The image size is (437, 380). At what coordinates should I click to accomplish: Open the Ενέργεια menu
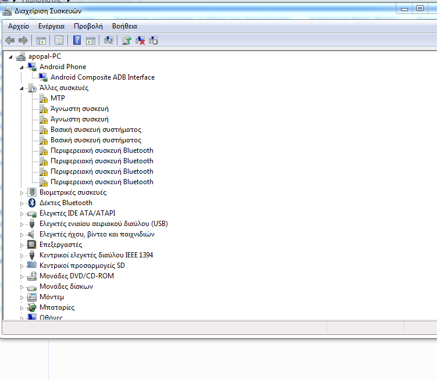(x=51, y=26)
